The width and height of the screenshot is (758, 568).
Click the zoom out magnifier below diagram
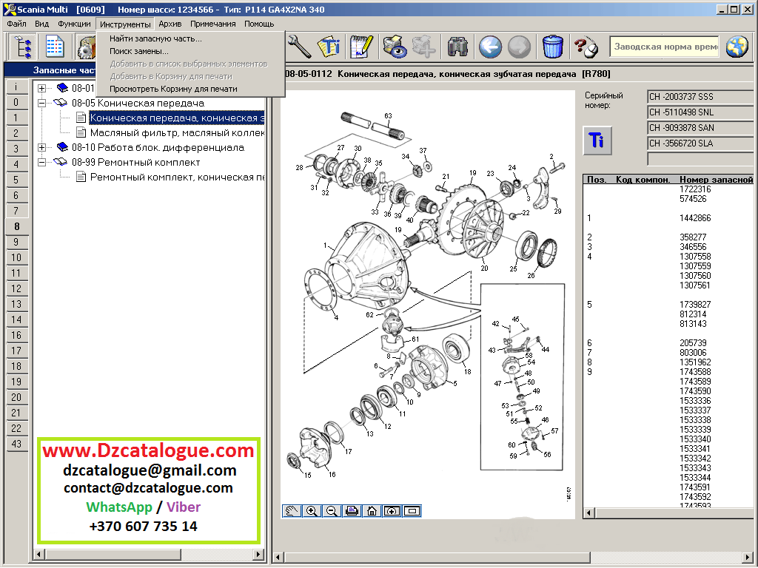pos(332,511)
